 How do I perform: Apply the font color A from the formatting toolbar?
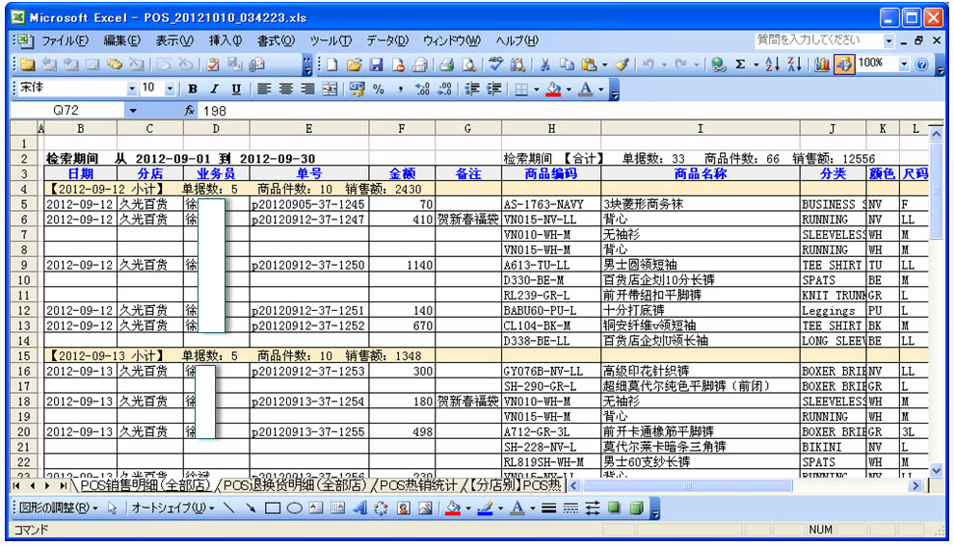tap(585, 90)
